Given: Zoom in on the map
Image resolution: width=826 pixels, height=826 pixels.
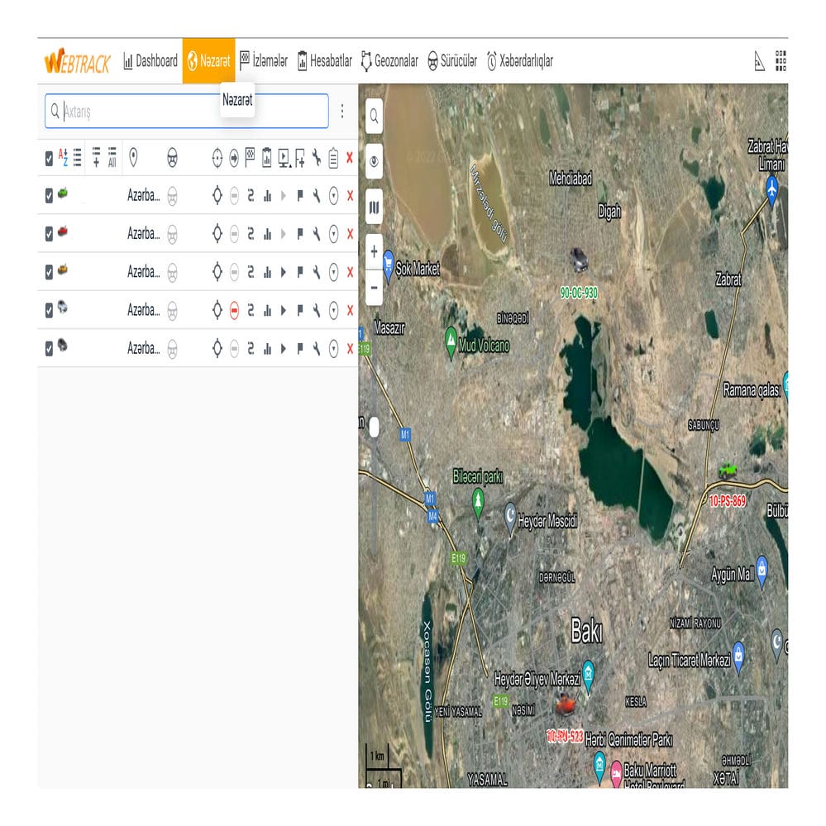Looking at the screenshot, I should [374, 251].
